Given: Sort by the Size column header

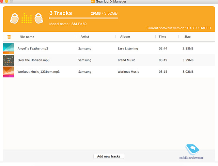Looking at the screenshot, I should 187,37.
